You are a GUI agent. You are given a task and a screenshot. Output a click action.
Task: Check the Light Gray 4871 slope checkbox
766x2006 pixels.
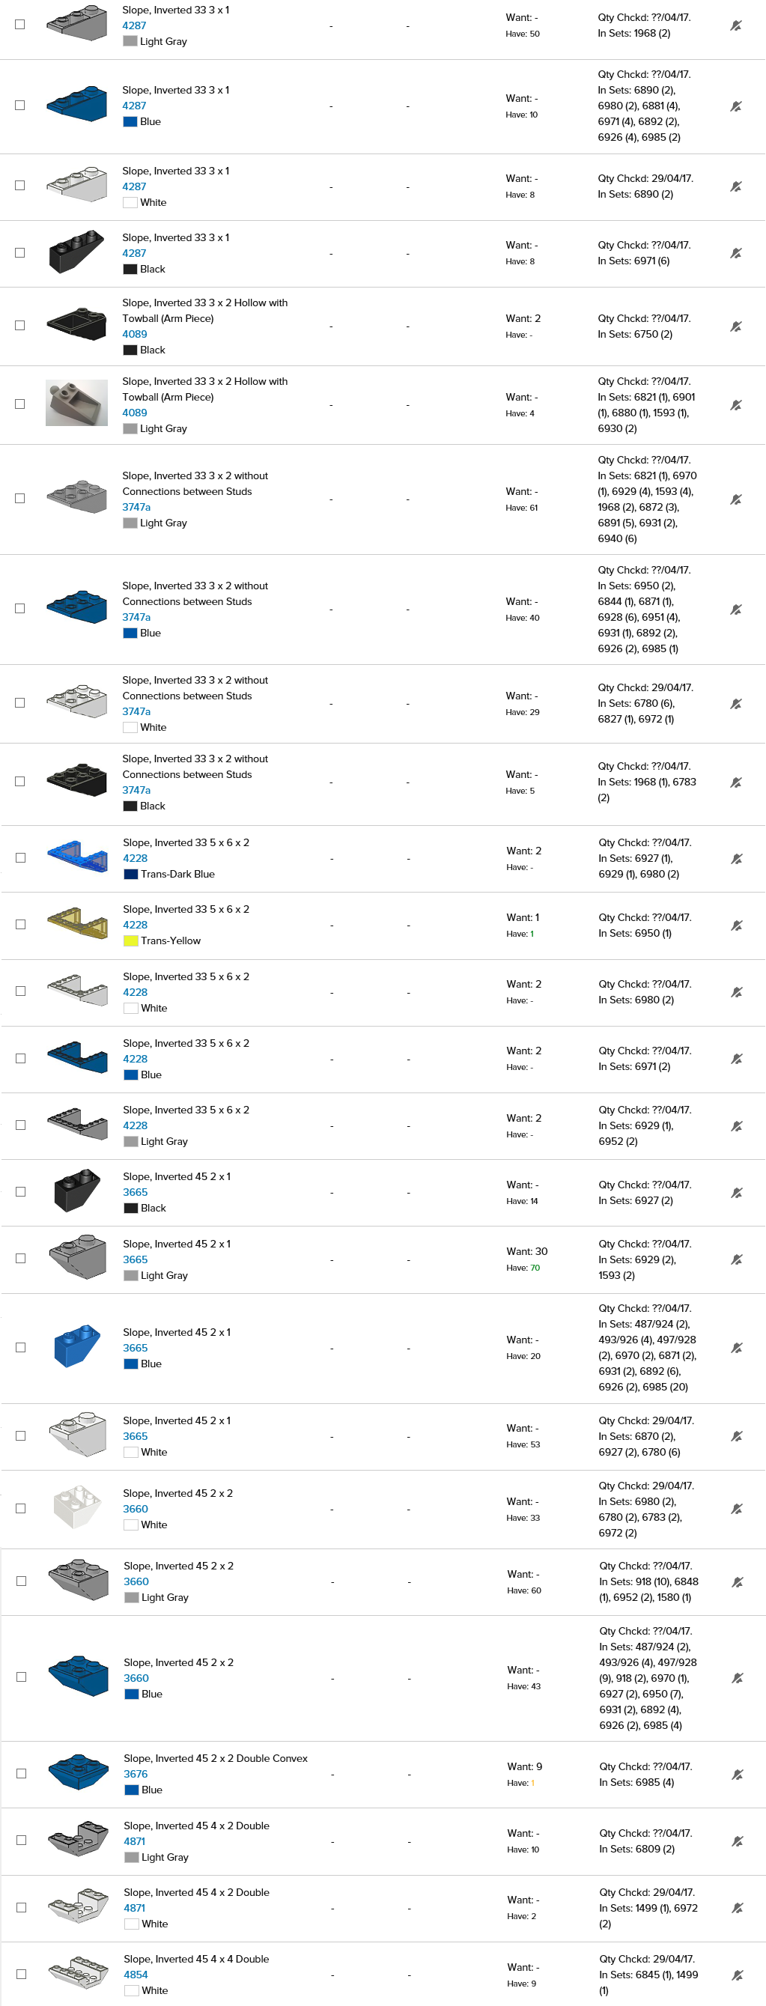(22, 1840)
